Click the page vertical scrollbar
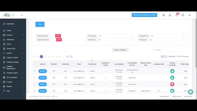The height and width of the screenshot is (111, 197). click(196, 43)
